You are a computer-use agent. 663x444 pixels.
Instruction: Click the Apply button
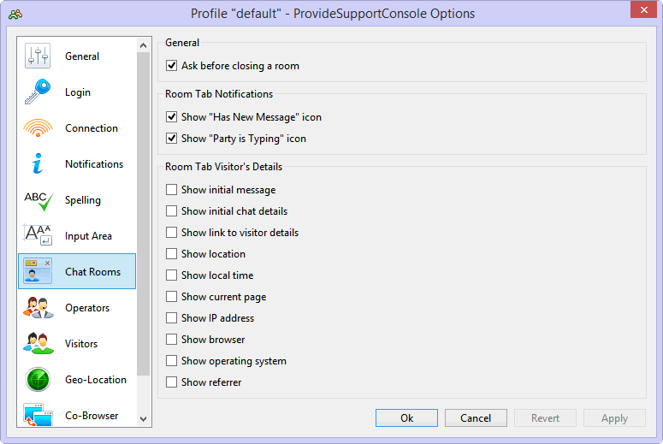point(614,417)
